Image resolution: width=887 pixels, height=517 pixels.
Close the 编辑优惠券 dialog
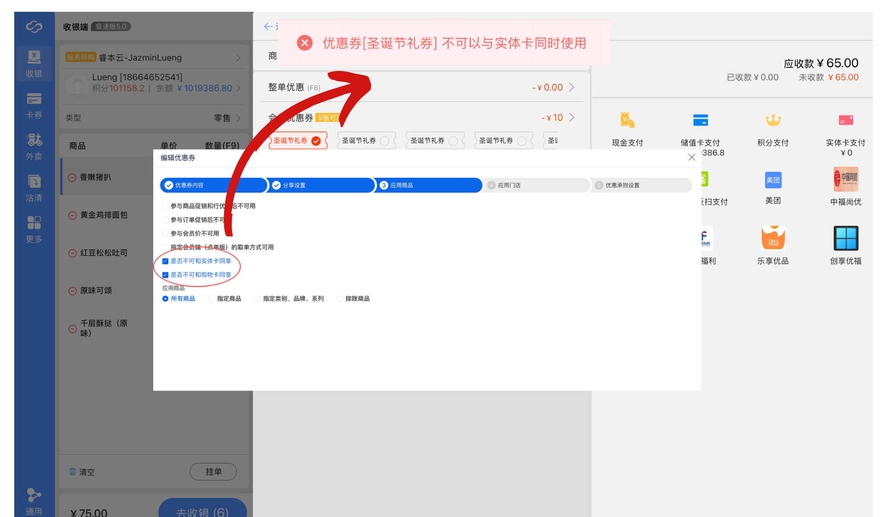tap(691, 158)
